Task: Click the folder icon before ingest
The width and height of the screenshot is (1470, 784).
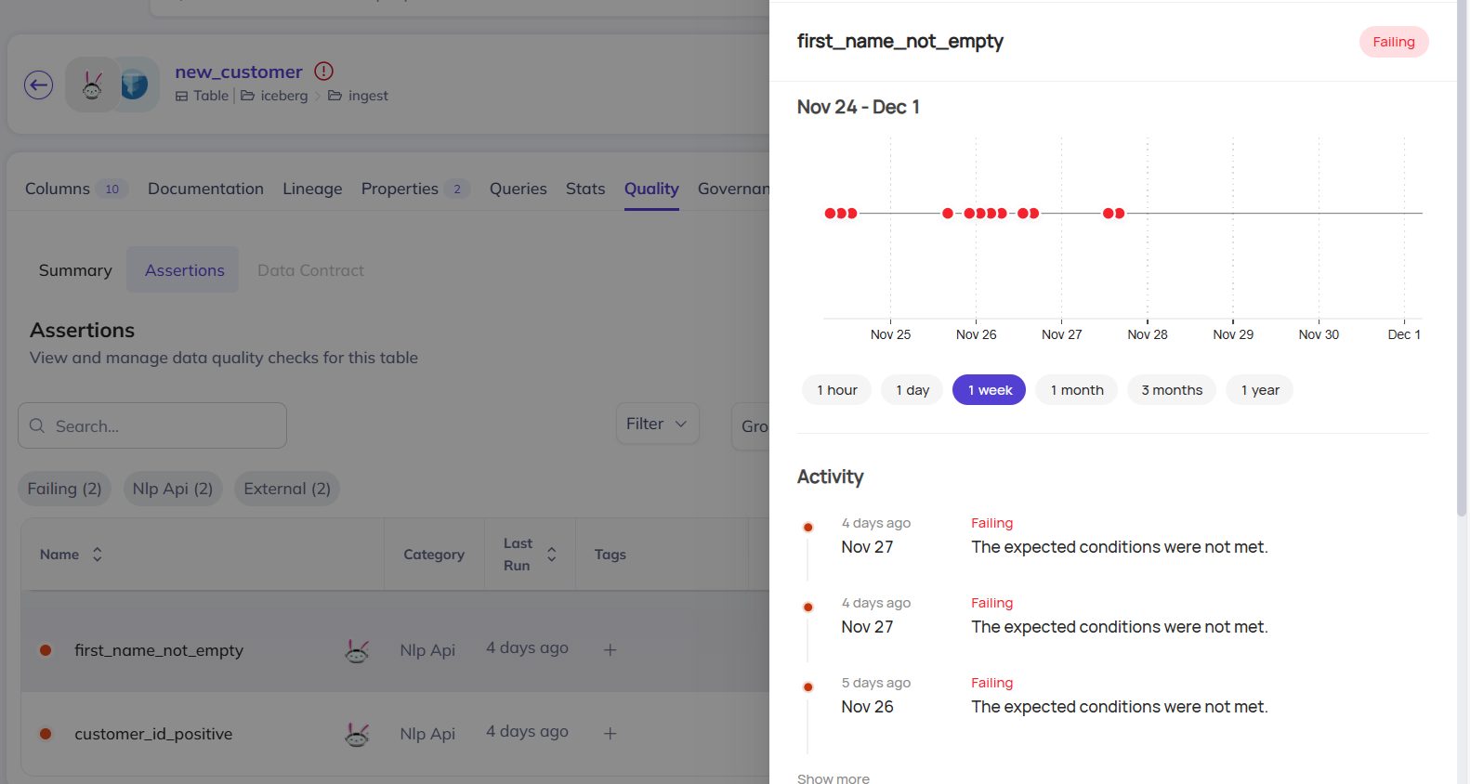Action: point(335,96)
